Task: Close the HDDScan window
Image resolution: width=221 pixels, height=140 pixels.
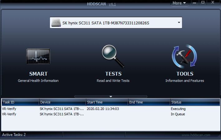Action: coord(213,2)
